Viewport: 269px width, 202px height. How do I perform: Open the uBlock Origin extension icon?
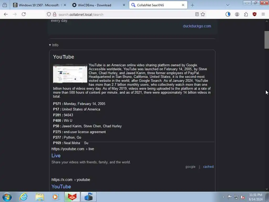click(255, 14)
